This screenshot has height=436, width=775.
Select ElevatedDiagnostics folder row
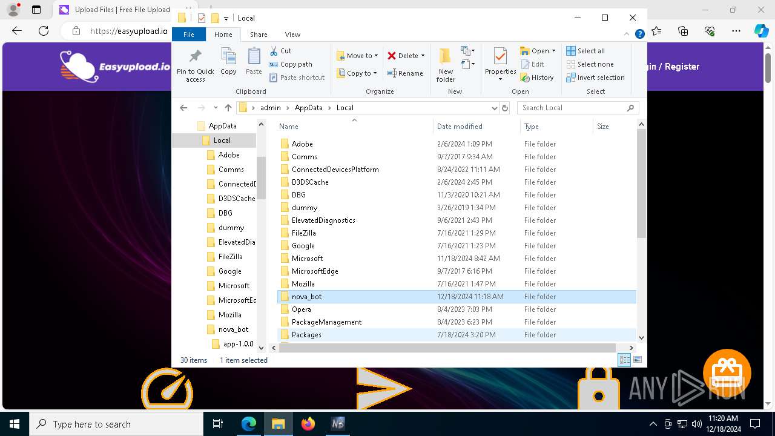click(x=457, y=220)
